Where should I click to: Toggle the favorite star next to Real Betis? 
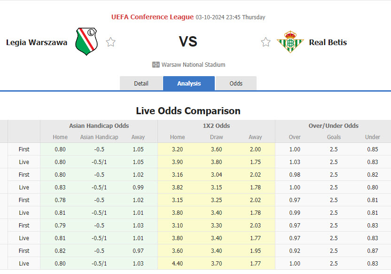(x=266, y=42)
